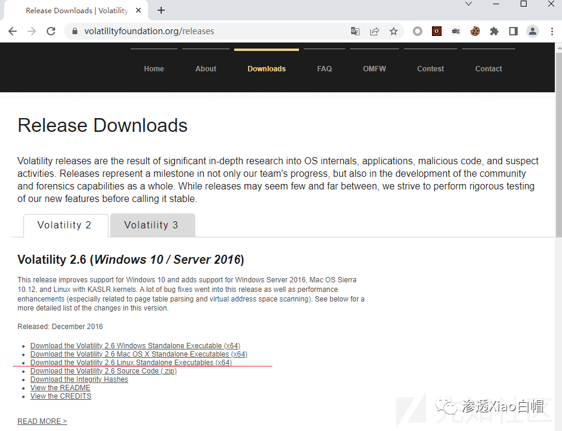The image size is (562, 431).
Task: Open Chrome's three-dot menu
Action: [x=552, y=31]
